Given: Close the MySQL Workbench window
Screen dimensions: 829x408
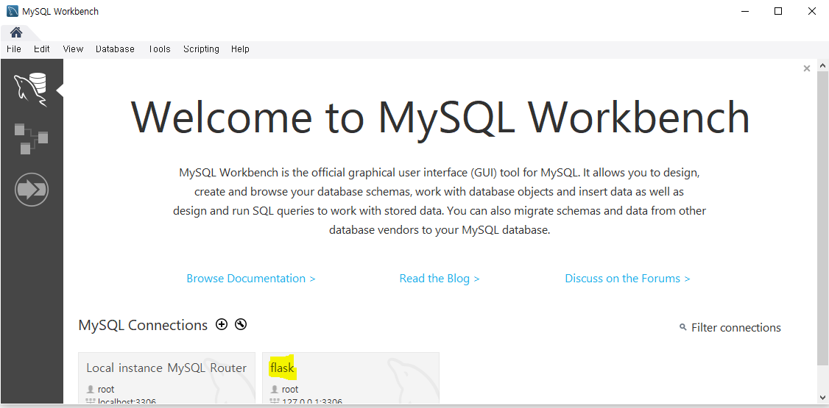Looking at the screenshot, I should (x=812, y=12).
